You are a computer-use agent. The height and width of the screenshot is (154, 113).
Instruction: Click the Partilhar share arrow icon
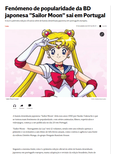coord(22,106)
